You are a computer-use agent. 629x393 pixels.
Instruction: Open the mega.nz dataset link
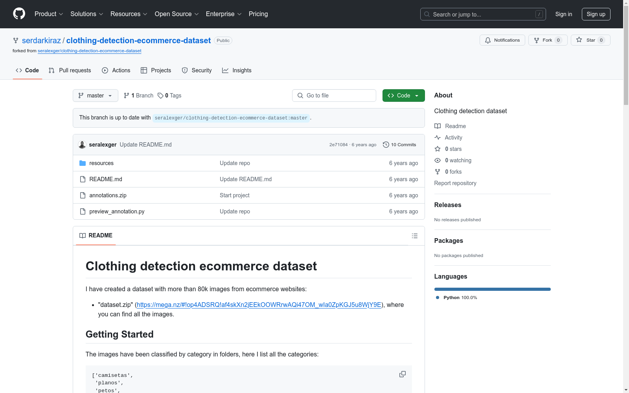click(x=259, y=305)
